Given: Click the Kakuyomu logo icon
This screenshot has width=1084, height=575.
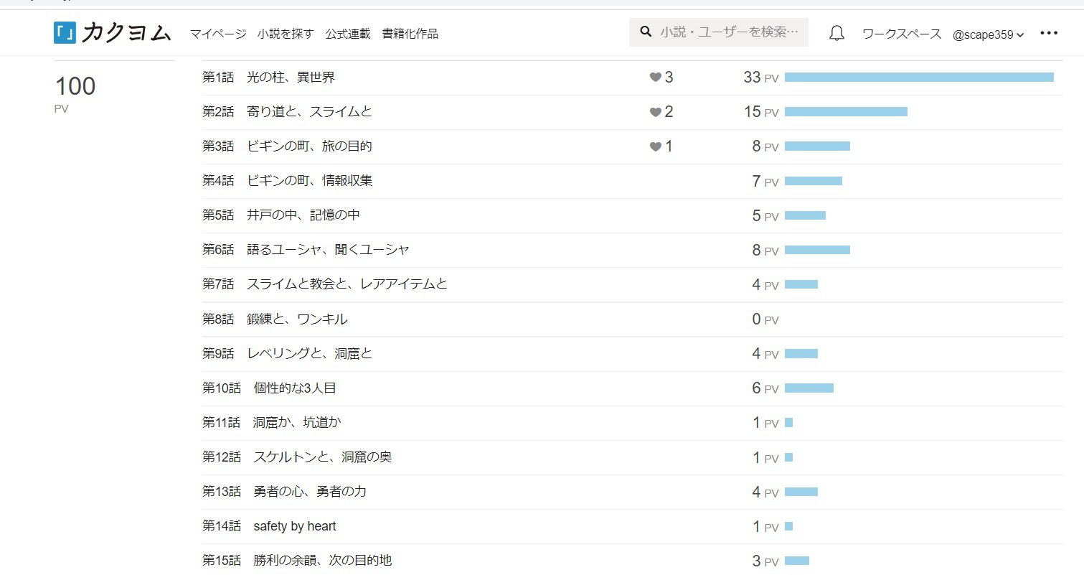Looking at the screenshot, I should click(65, 33).
